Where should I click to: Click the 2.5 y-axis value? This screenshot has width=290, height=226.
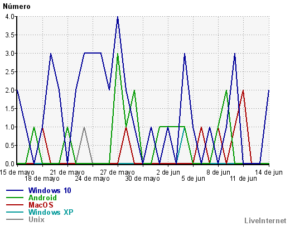9,72
